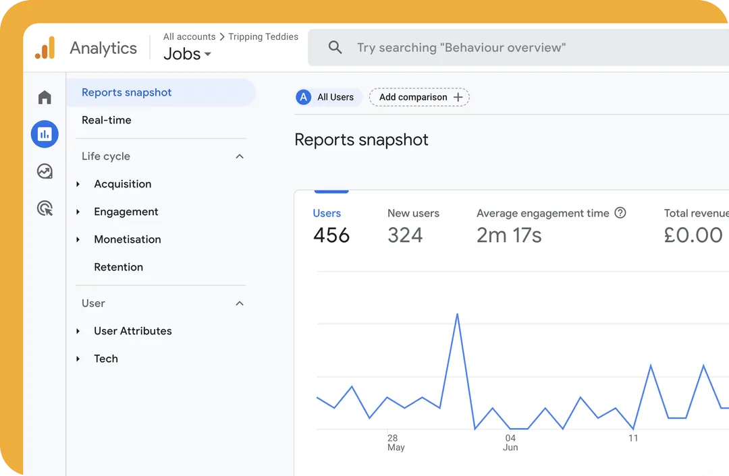Screen dimensions: 729x476
Task: Open the Monetisation menu item
Action: (128, 239)
